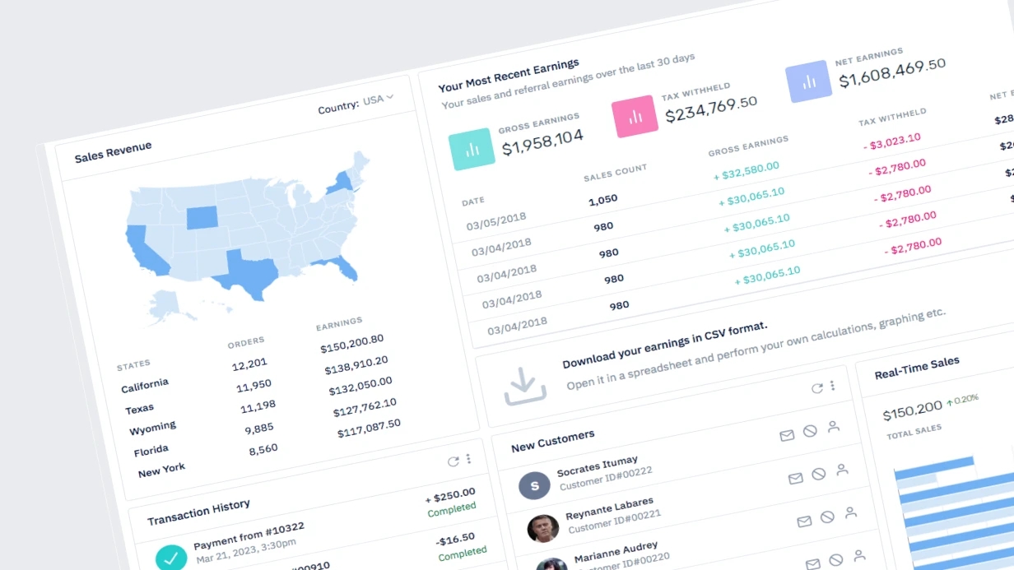The image size is (1014, 570).
Task: Block customer Marianne Audrey
Action: coord(835,560)
